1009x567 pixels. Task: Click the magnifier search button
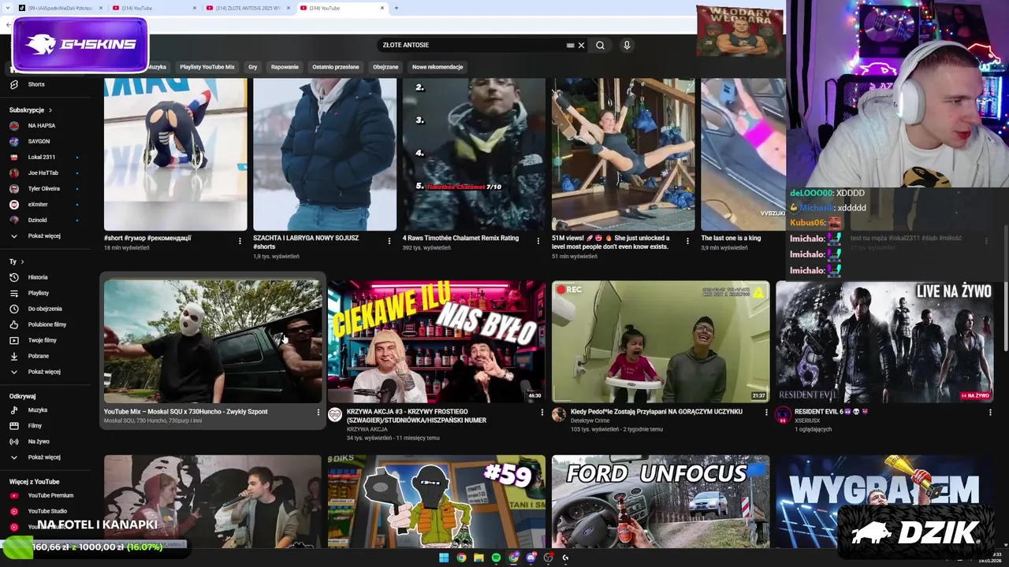600,45
